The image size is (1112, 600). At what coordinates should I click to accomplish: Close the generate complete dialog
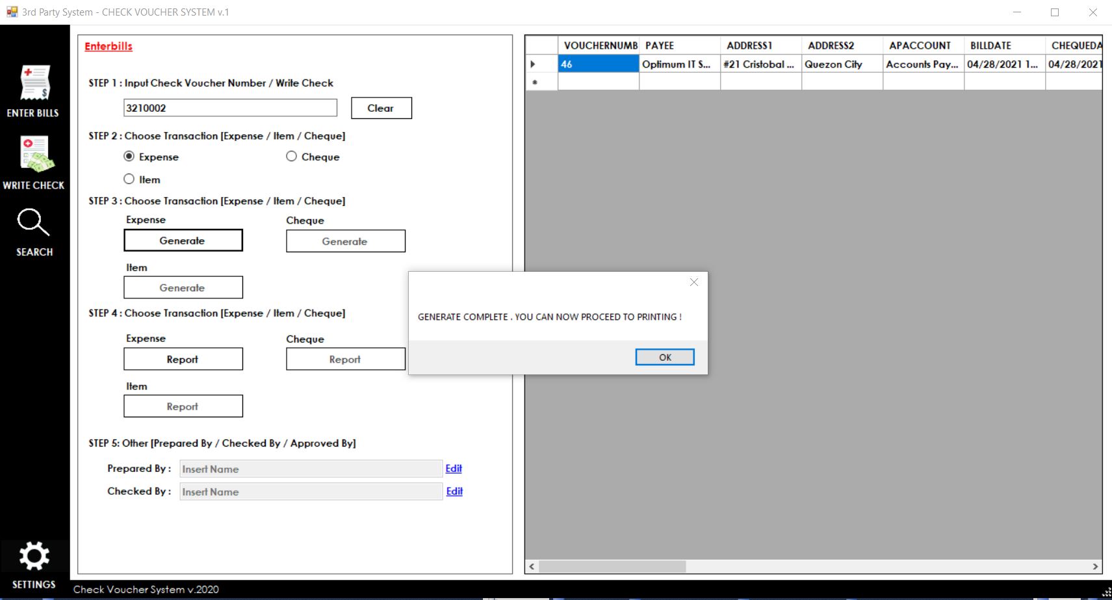tap(693, 282)
